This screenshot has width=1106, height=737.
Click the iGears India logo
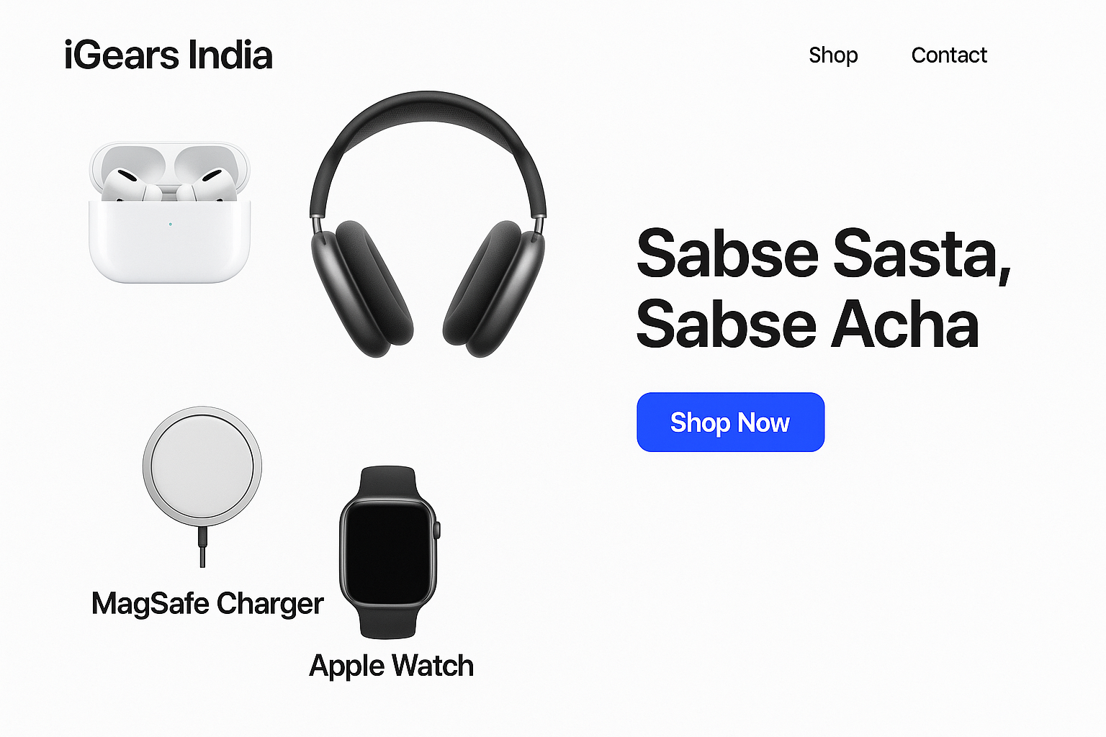point(168,55)
